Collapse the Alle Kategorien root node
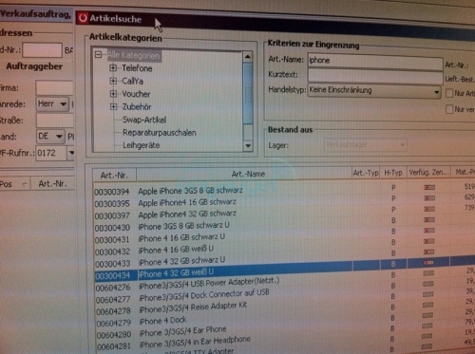Viewport: 475px width, 354px height. click(98, 55)
